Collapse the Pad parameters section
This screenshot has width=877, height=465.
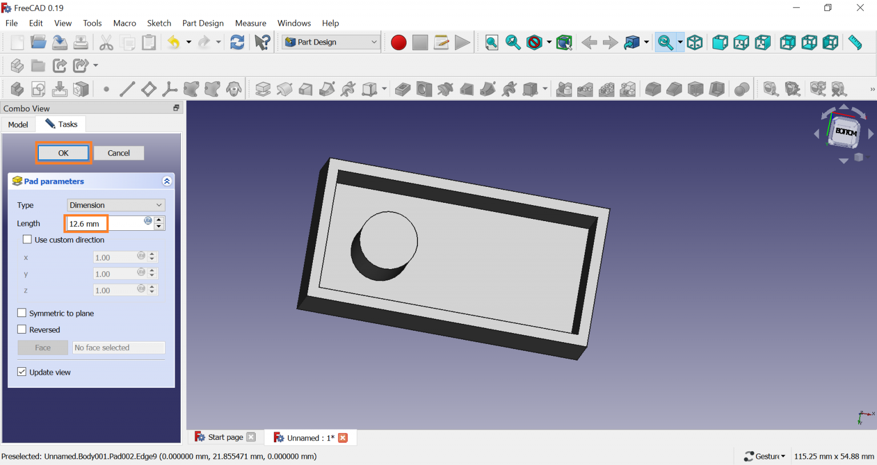pos(167,181)
